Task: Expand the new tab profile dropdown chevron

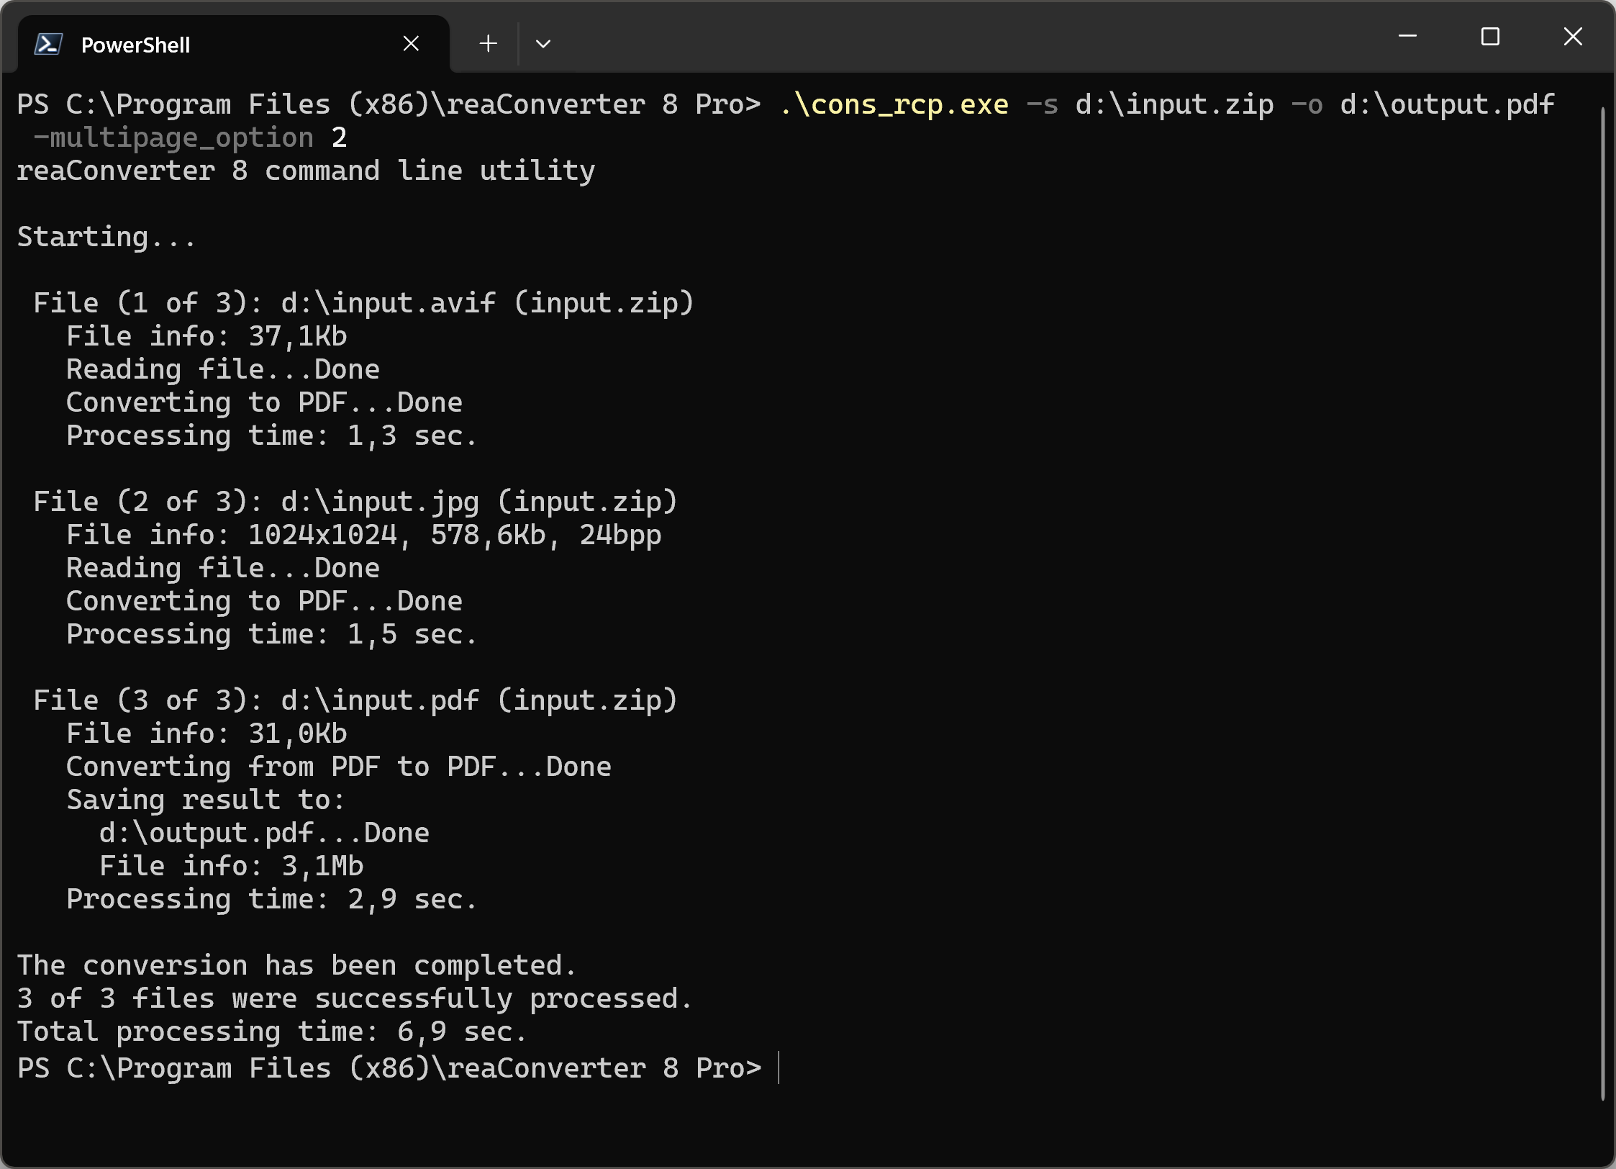Action: pyautogui.click(x=543, y=44)
